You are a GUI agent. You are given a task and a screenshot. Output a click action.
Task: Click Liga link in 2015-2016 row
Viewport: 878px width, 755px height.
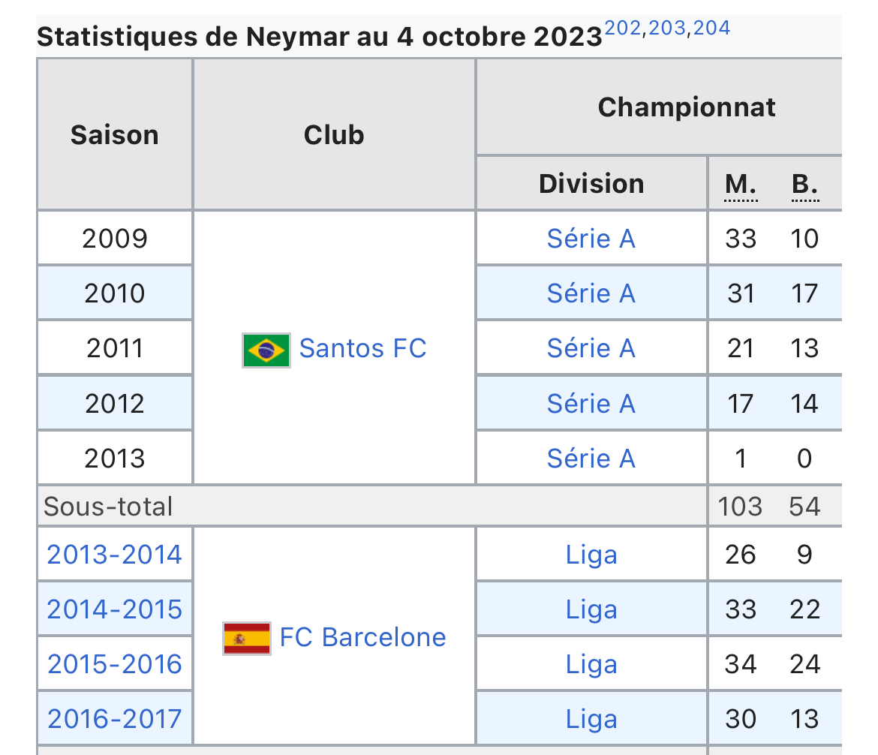(591, 666)
